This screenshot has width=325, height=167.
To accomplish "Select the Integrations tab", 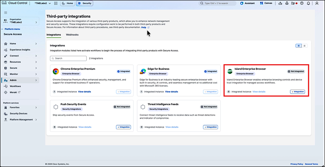I will 54,35.
